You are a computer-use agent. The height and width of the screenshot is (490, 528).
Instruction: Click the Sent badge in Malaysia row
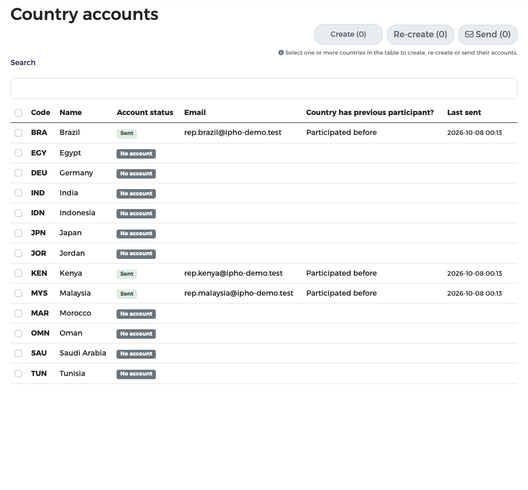[126, 294]
